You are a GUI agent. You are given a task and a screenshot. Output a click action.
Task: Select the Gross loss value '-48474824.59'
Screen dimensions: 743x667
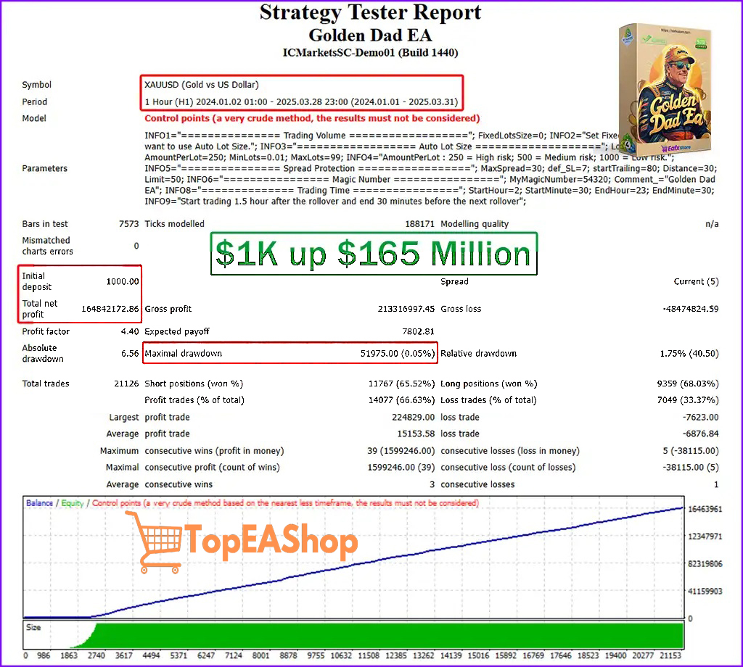pos(691,309)
